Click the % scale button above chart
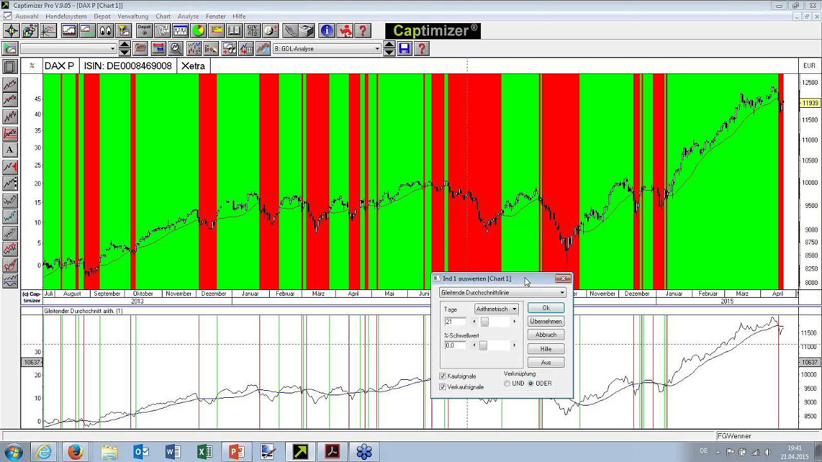 tap(31, 66)
